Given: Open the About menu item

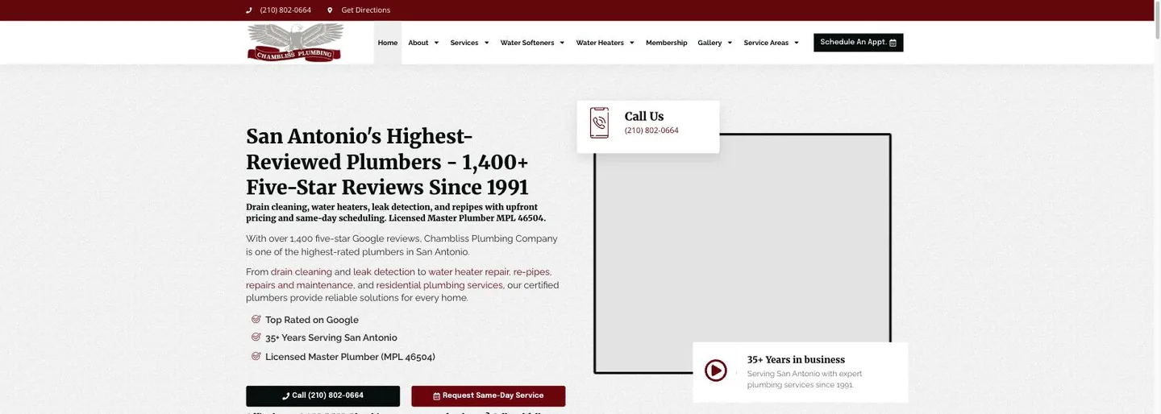Looking at the screenshot, I should click(x=418, y=43).
